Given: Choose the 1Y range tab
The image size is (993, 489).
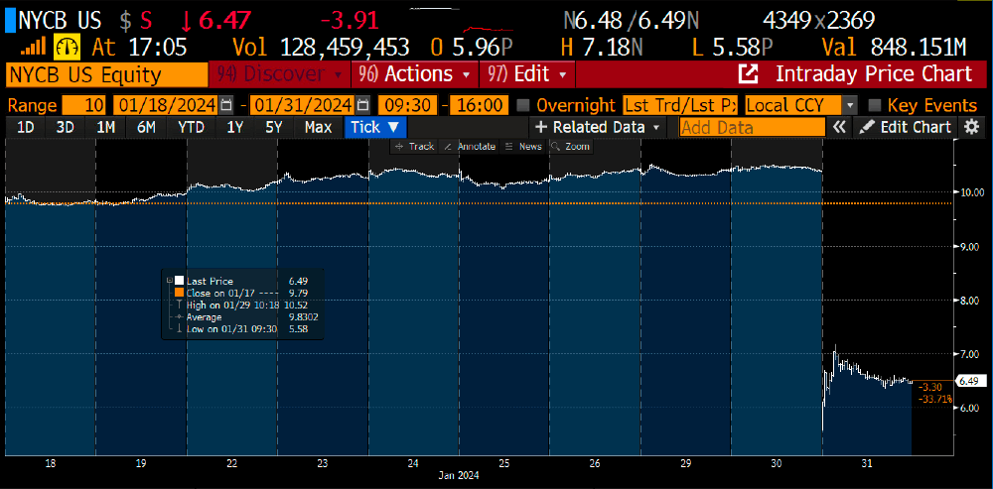Looking at the screenshot, I should point(235,127).
